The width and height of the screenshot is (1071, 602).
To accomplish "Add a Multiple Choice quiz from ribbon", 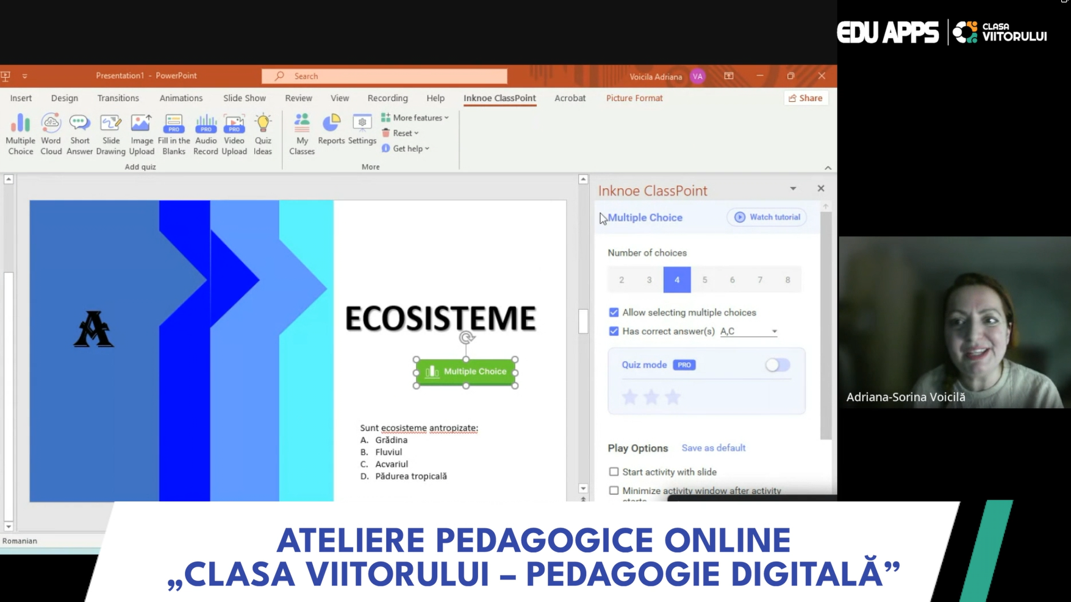I will tap(20, 135).
